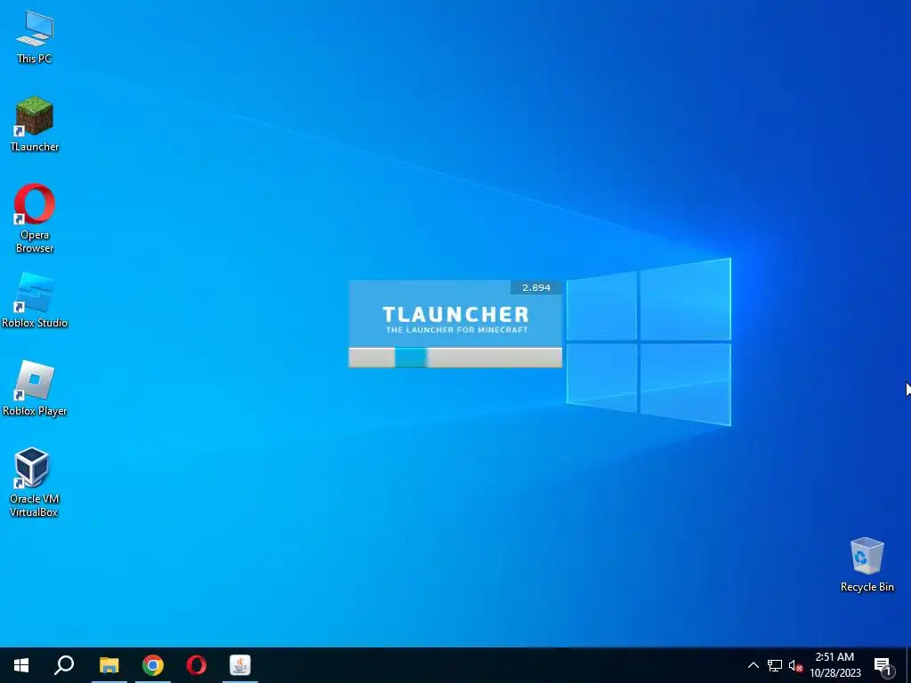Open File Explorer from the taskbar
Screen dimensions: 911x683
pos(109,665)
